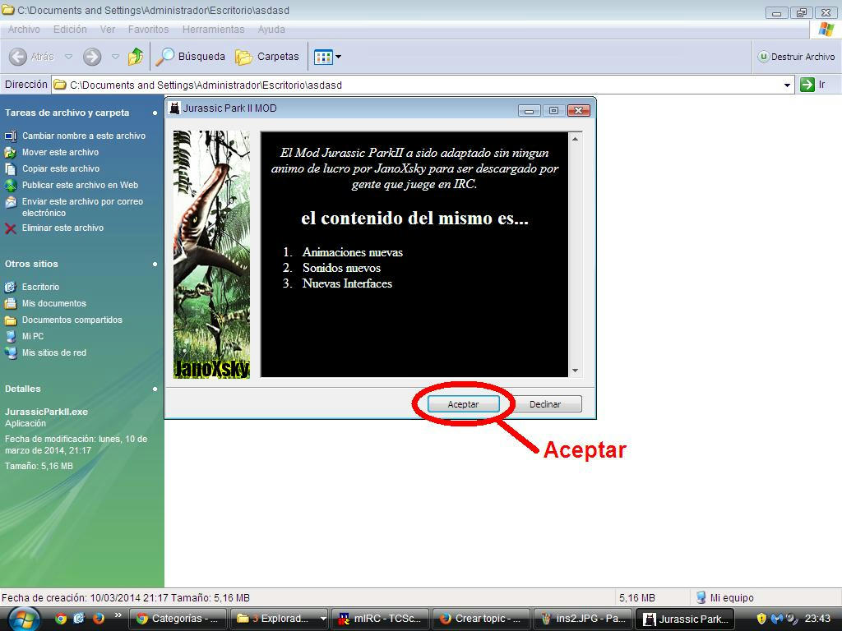Open the Ayuda menu
This screenshot has height=631, width=842.
tap(271, 30)
